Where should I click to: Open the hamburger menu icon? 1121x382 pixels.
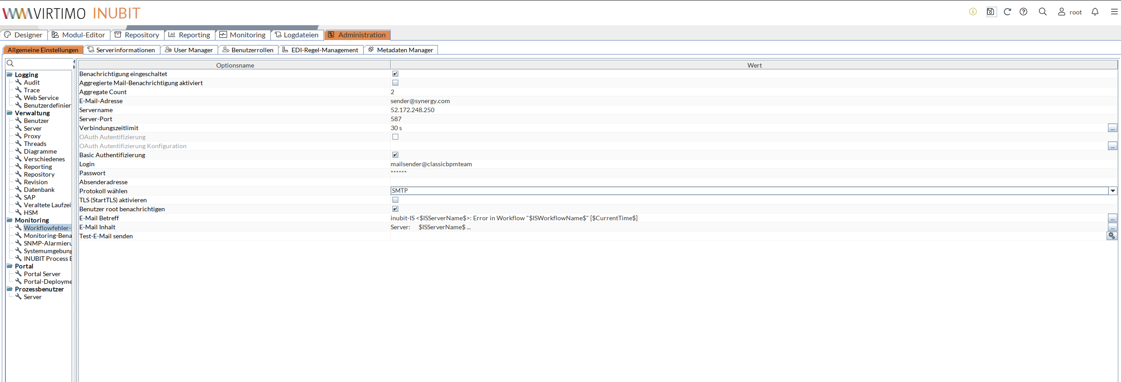(1114, 12)
